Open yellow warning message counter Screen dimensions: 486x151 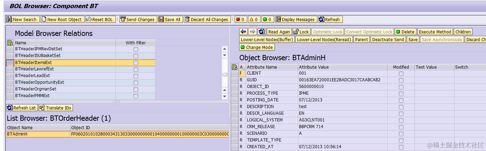click(254, 19)
